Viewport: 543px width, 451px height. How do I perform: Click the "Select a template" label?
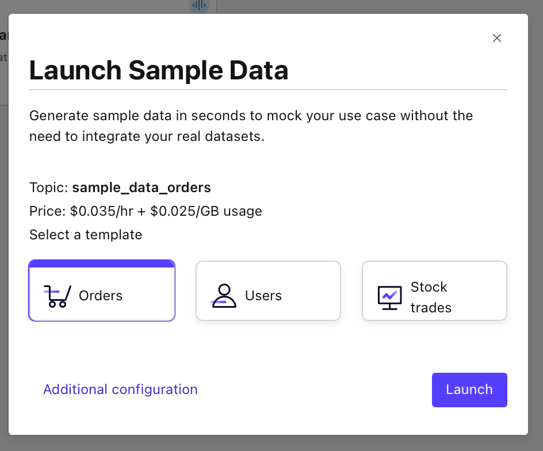pyautogui.click(x=86, y=235)
